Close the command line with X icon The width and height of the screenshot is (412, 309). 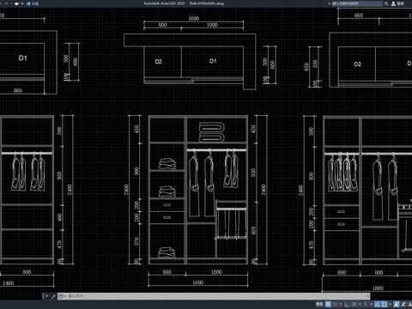click(x=47, y=296)
